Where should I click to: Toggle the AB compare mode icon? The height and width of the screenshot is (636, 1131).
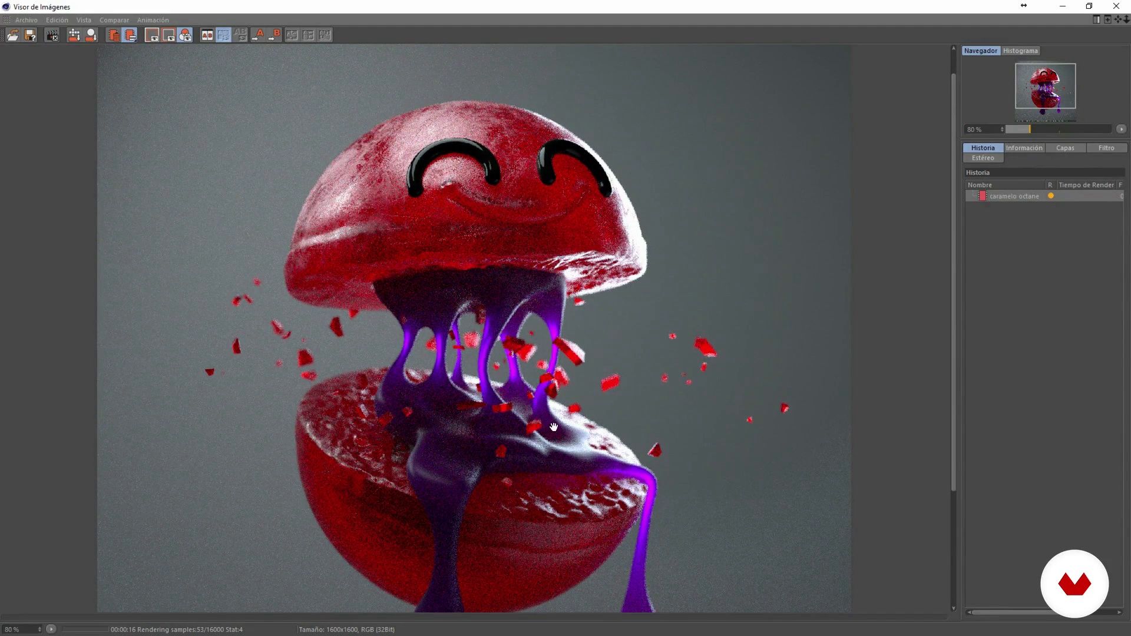pos(207,35)
